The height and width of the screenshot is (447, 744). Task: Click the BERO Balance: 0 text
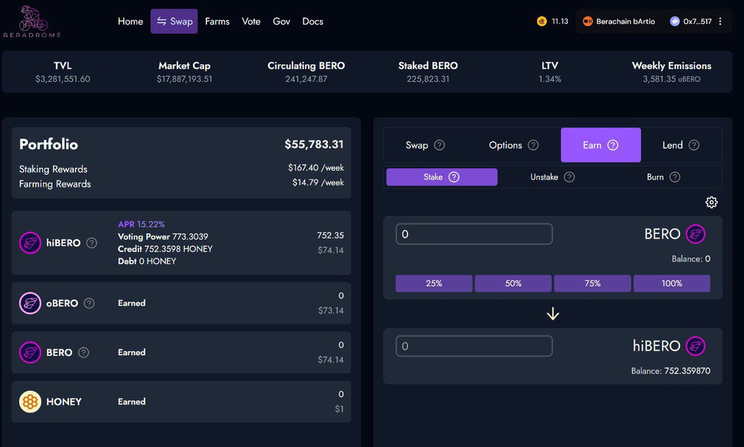click(x=691, y=259)
